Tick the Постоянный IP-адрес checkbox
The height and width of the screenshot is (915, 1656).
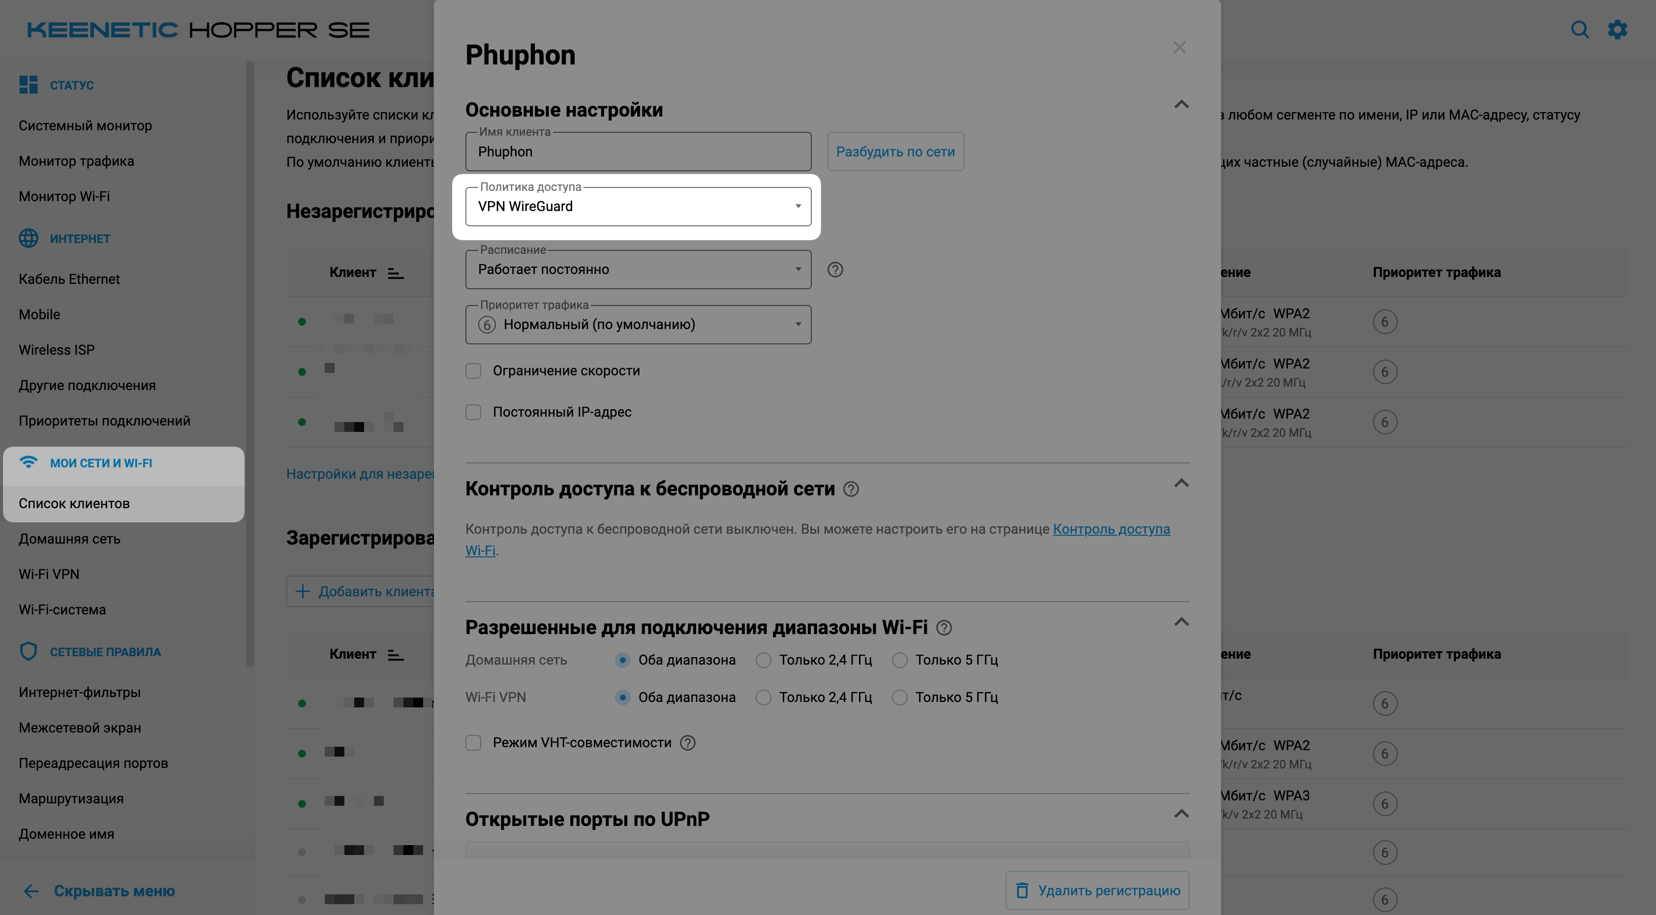click(x=474, y=412)
